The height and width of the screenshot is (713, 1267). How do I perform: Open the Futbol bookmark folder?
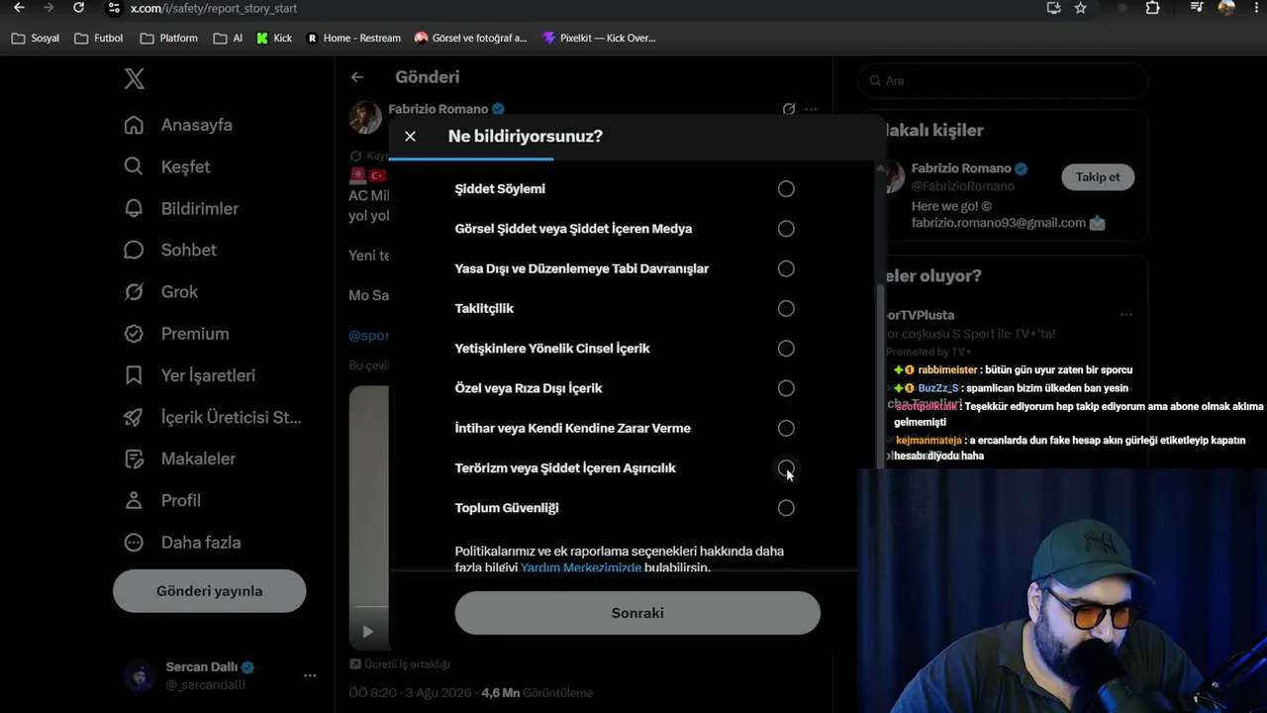[x=99, y=39]
